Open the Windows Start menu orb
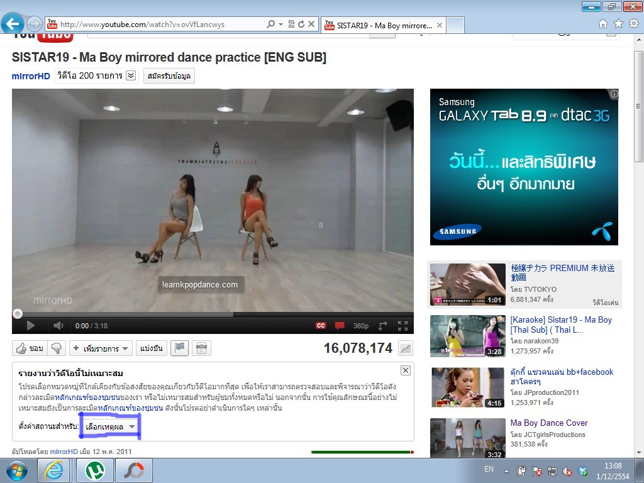644x483 pixels. pyautogui.click(x=16, y=470)
